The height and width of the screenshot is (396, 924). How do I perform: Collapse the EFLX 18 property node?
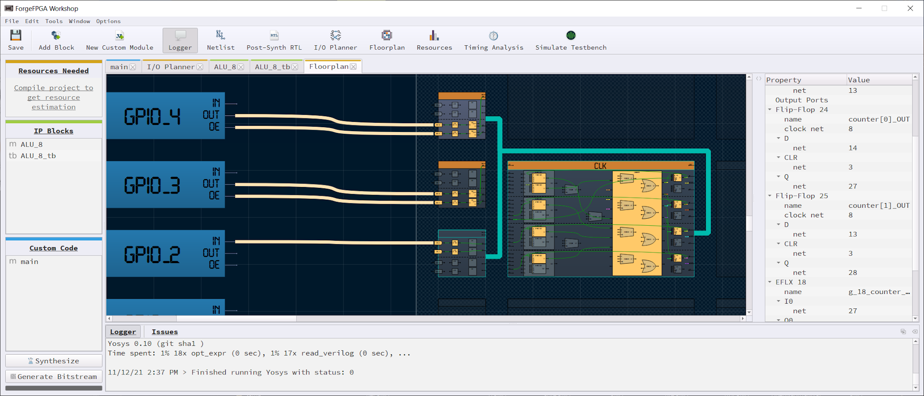[770, 282]
